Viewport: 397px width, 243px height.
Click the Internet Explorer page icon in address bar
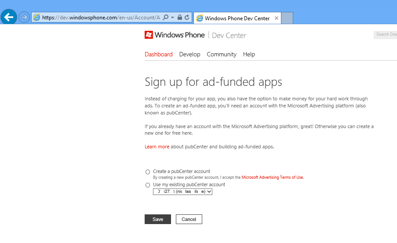tap(37, 18)
